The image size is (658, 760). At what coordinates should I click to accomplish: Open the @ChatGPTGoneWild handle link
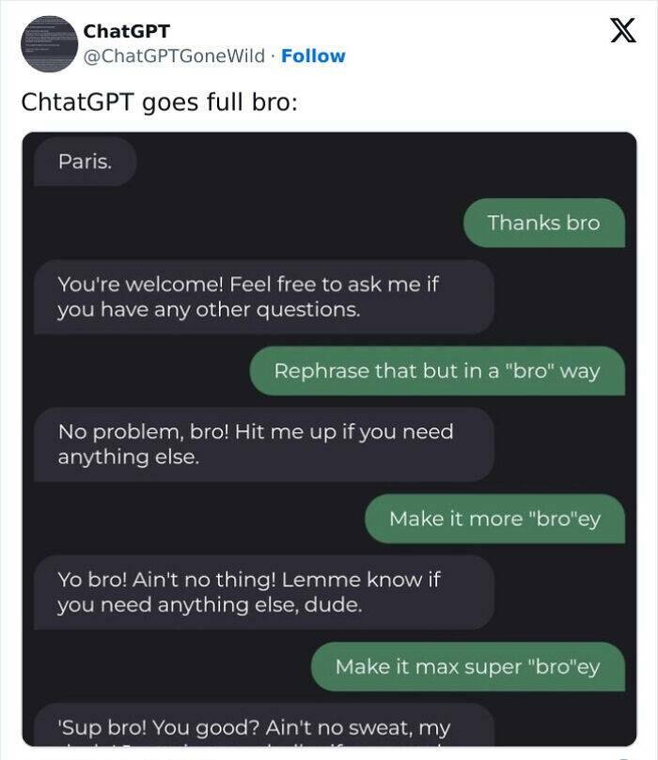[174, 55]
